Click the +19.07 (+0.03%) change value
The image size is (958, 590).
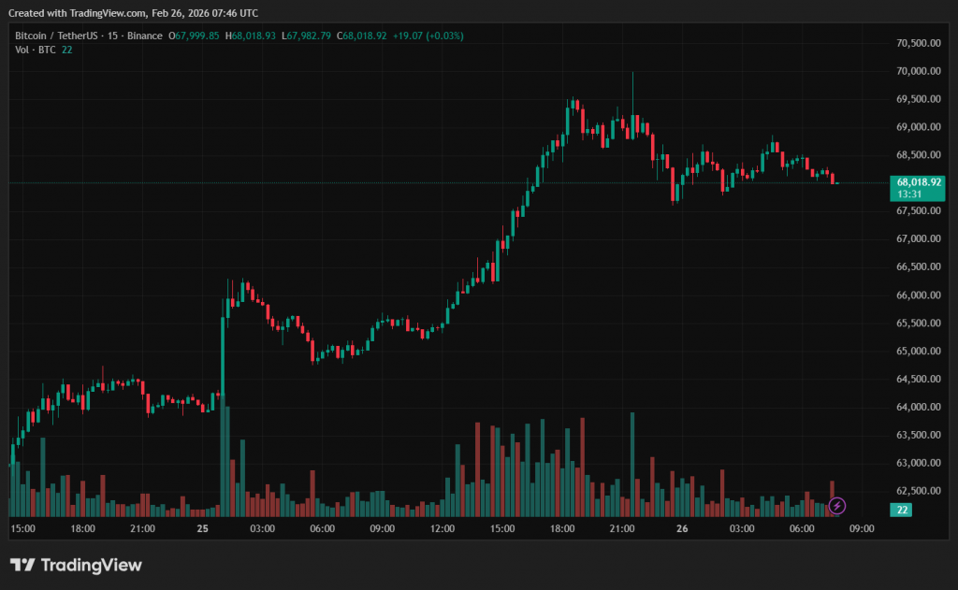pyautogui.click(x=428, y=36)
